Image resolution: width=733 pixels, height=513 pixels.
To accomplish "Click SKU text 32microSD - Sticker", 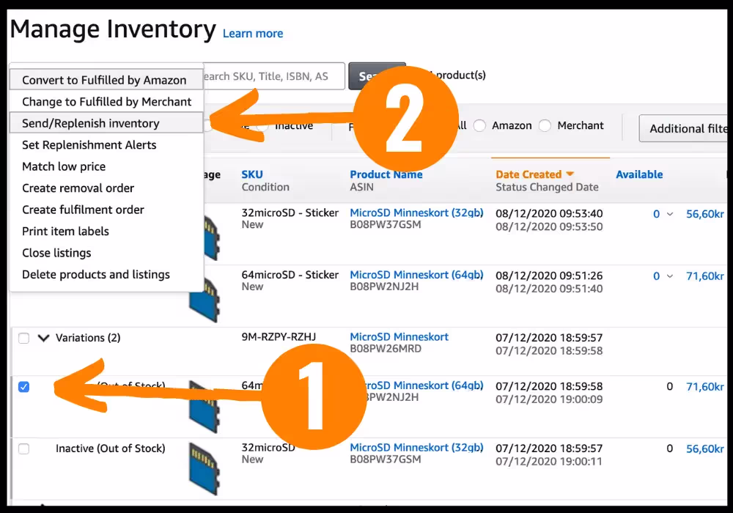I will point(290,213).
